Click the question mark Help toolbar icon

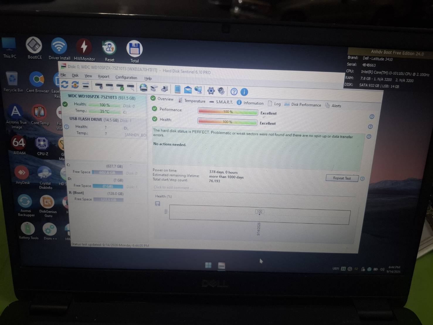click(x=234, y=92)
